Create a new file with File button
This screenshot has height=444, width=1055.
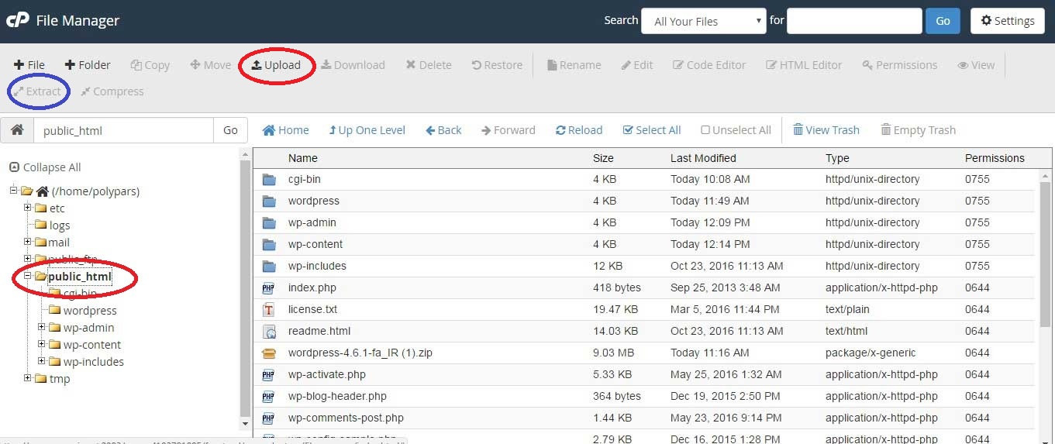pos(29,65)
